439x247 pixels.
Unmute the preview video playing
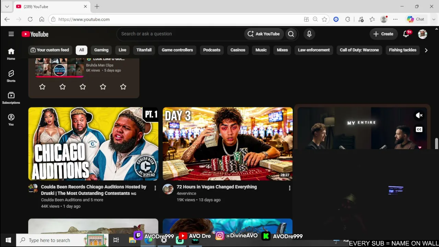[419, 116]
